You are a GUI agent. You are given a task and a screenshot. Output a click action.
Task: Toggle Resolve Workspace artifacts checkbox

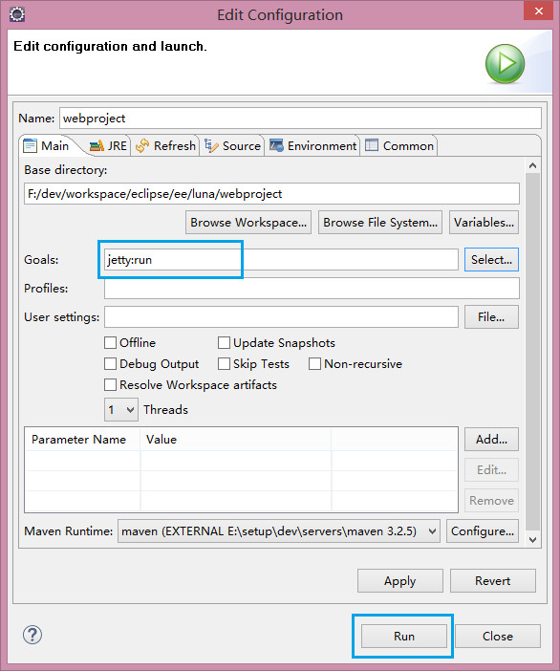pos(110,384)
